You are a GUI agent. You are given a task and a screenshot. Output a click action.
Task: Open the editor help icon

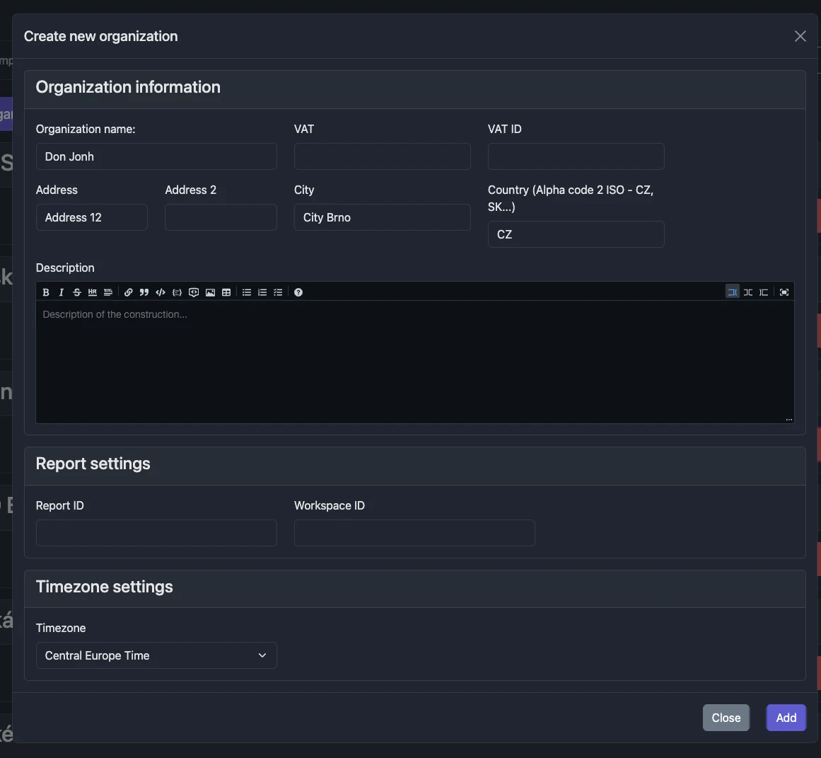click(x=298, y=292)
